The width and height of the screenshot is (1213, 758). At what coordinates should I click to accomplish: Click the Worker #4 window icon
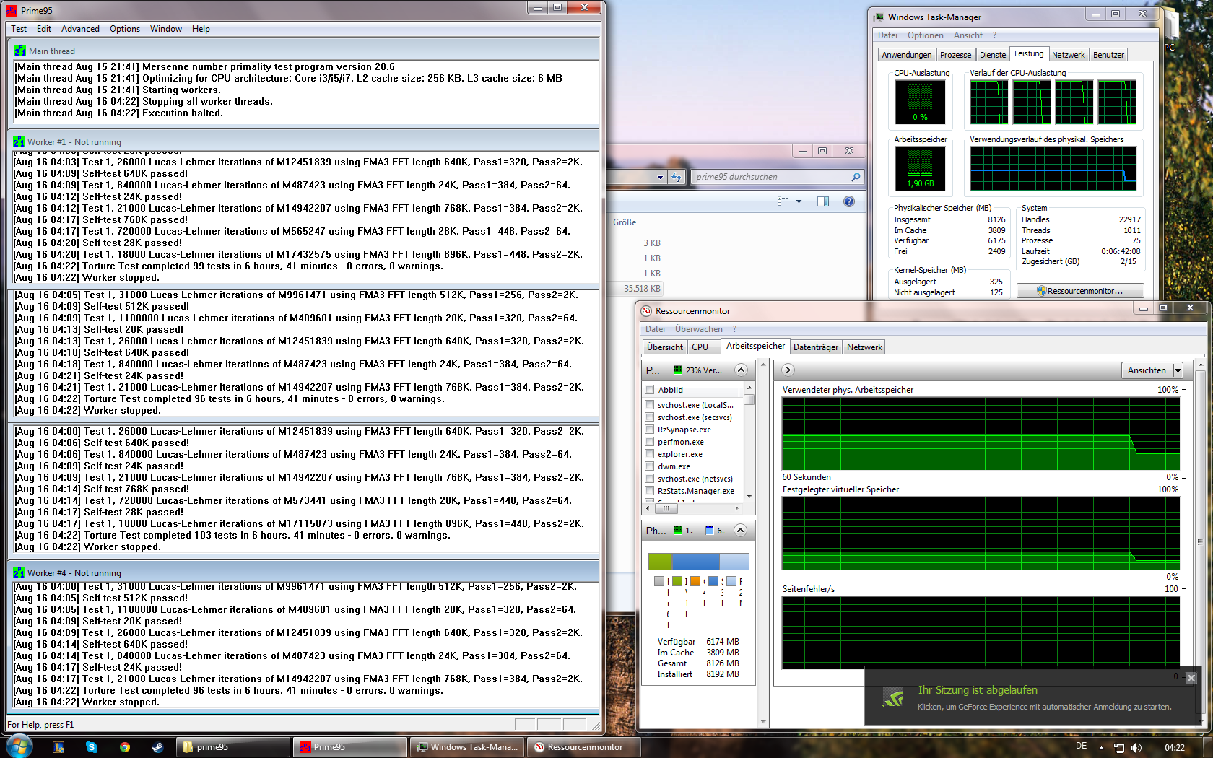18,573
